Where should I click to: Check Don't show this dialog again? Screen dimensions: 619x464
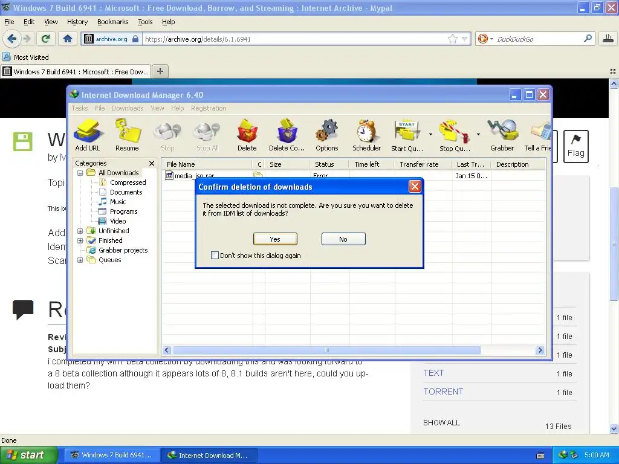click(215, 256)
